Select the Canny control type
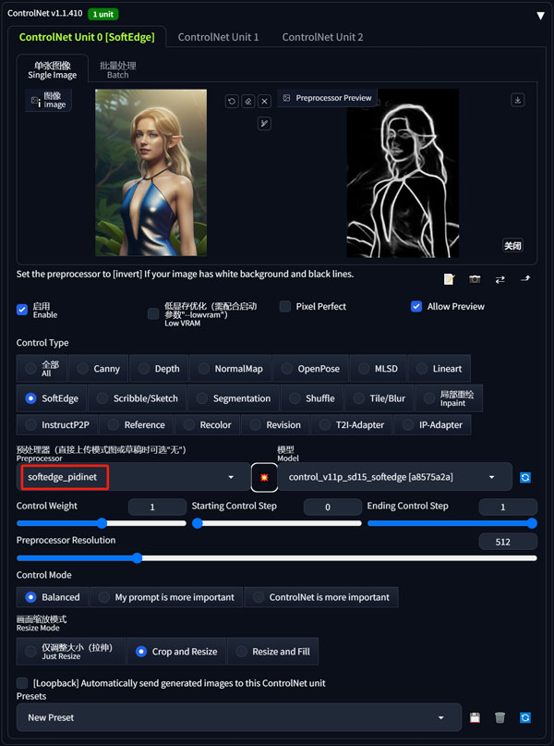Image resolution: width=554 pixels, height=746 pixels. pos(99,369)
